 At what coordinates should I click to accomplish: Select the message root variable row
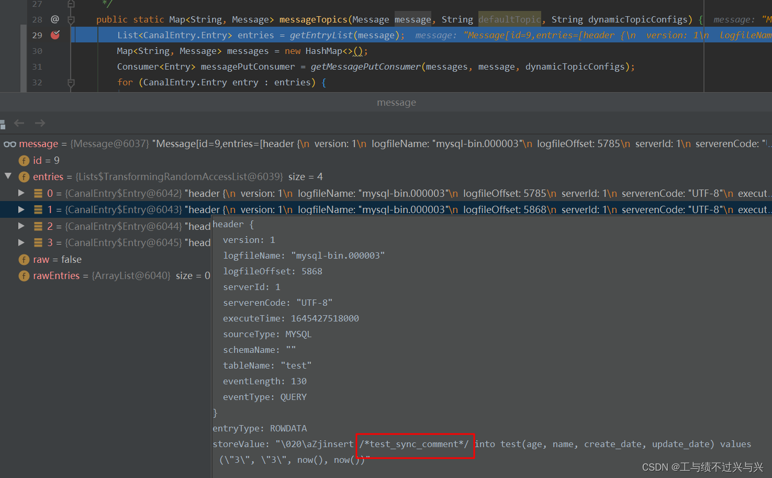point(386,144)
